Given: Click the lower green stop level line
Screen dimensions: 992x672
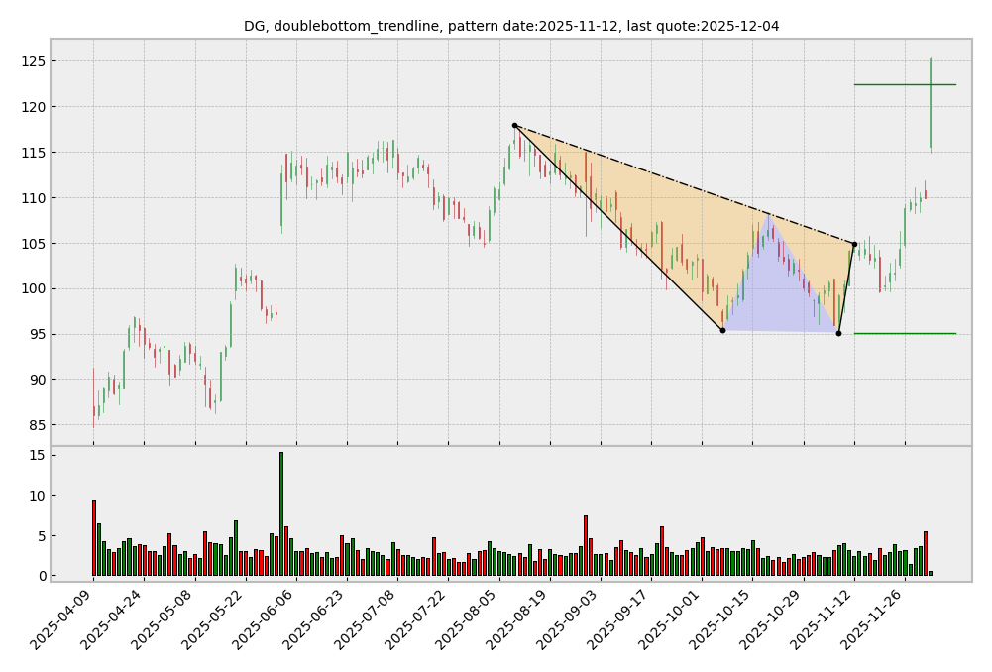Looking at the screenshot, I should 904,333.
